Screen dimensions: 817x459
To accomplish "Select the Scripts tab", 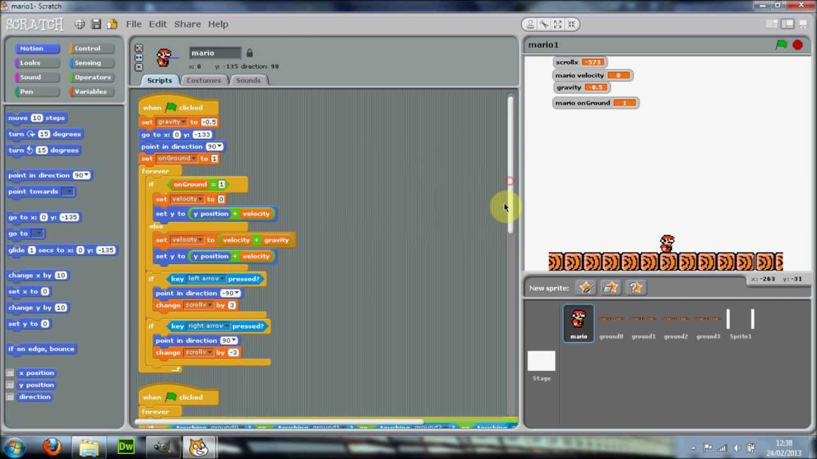I will coord(160,80).
